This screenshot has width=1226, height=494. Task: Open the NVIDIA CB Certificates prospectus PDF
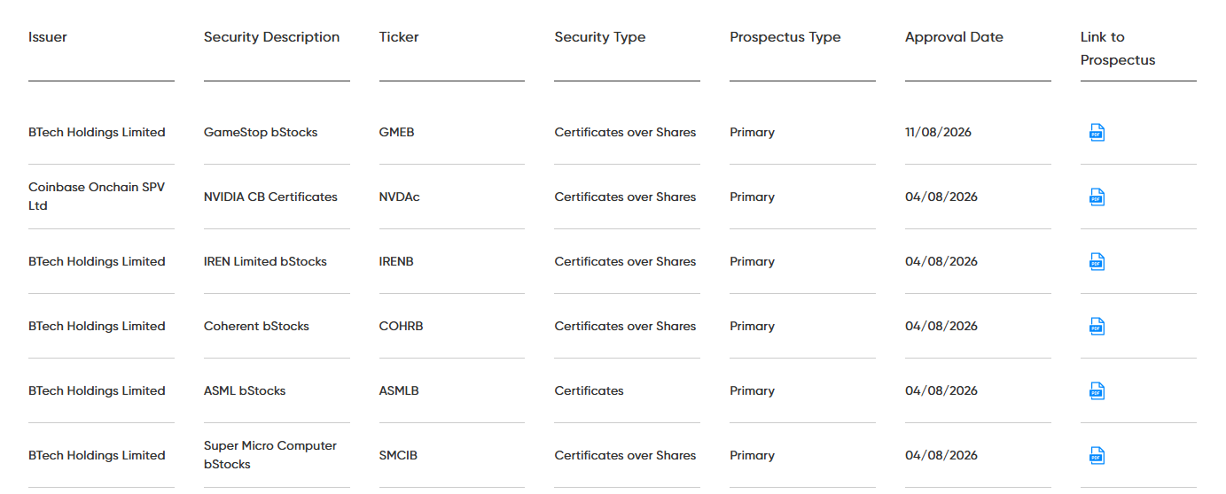[x=1097, y=197]
